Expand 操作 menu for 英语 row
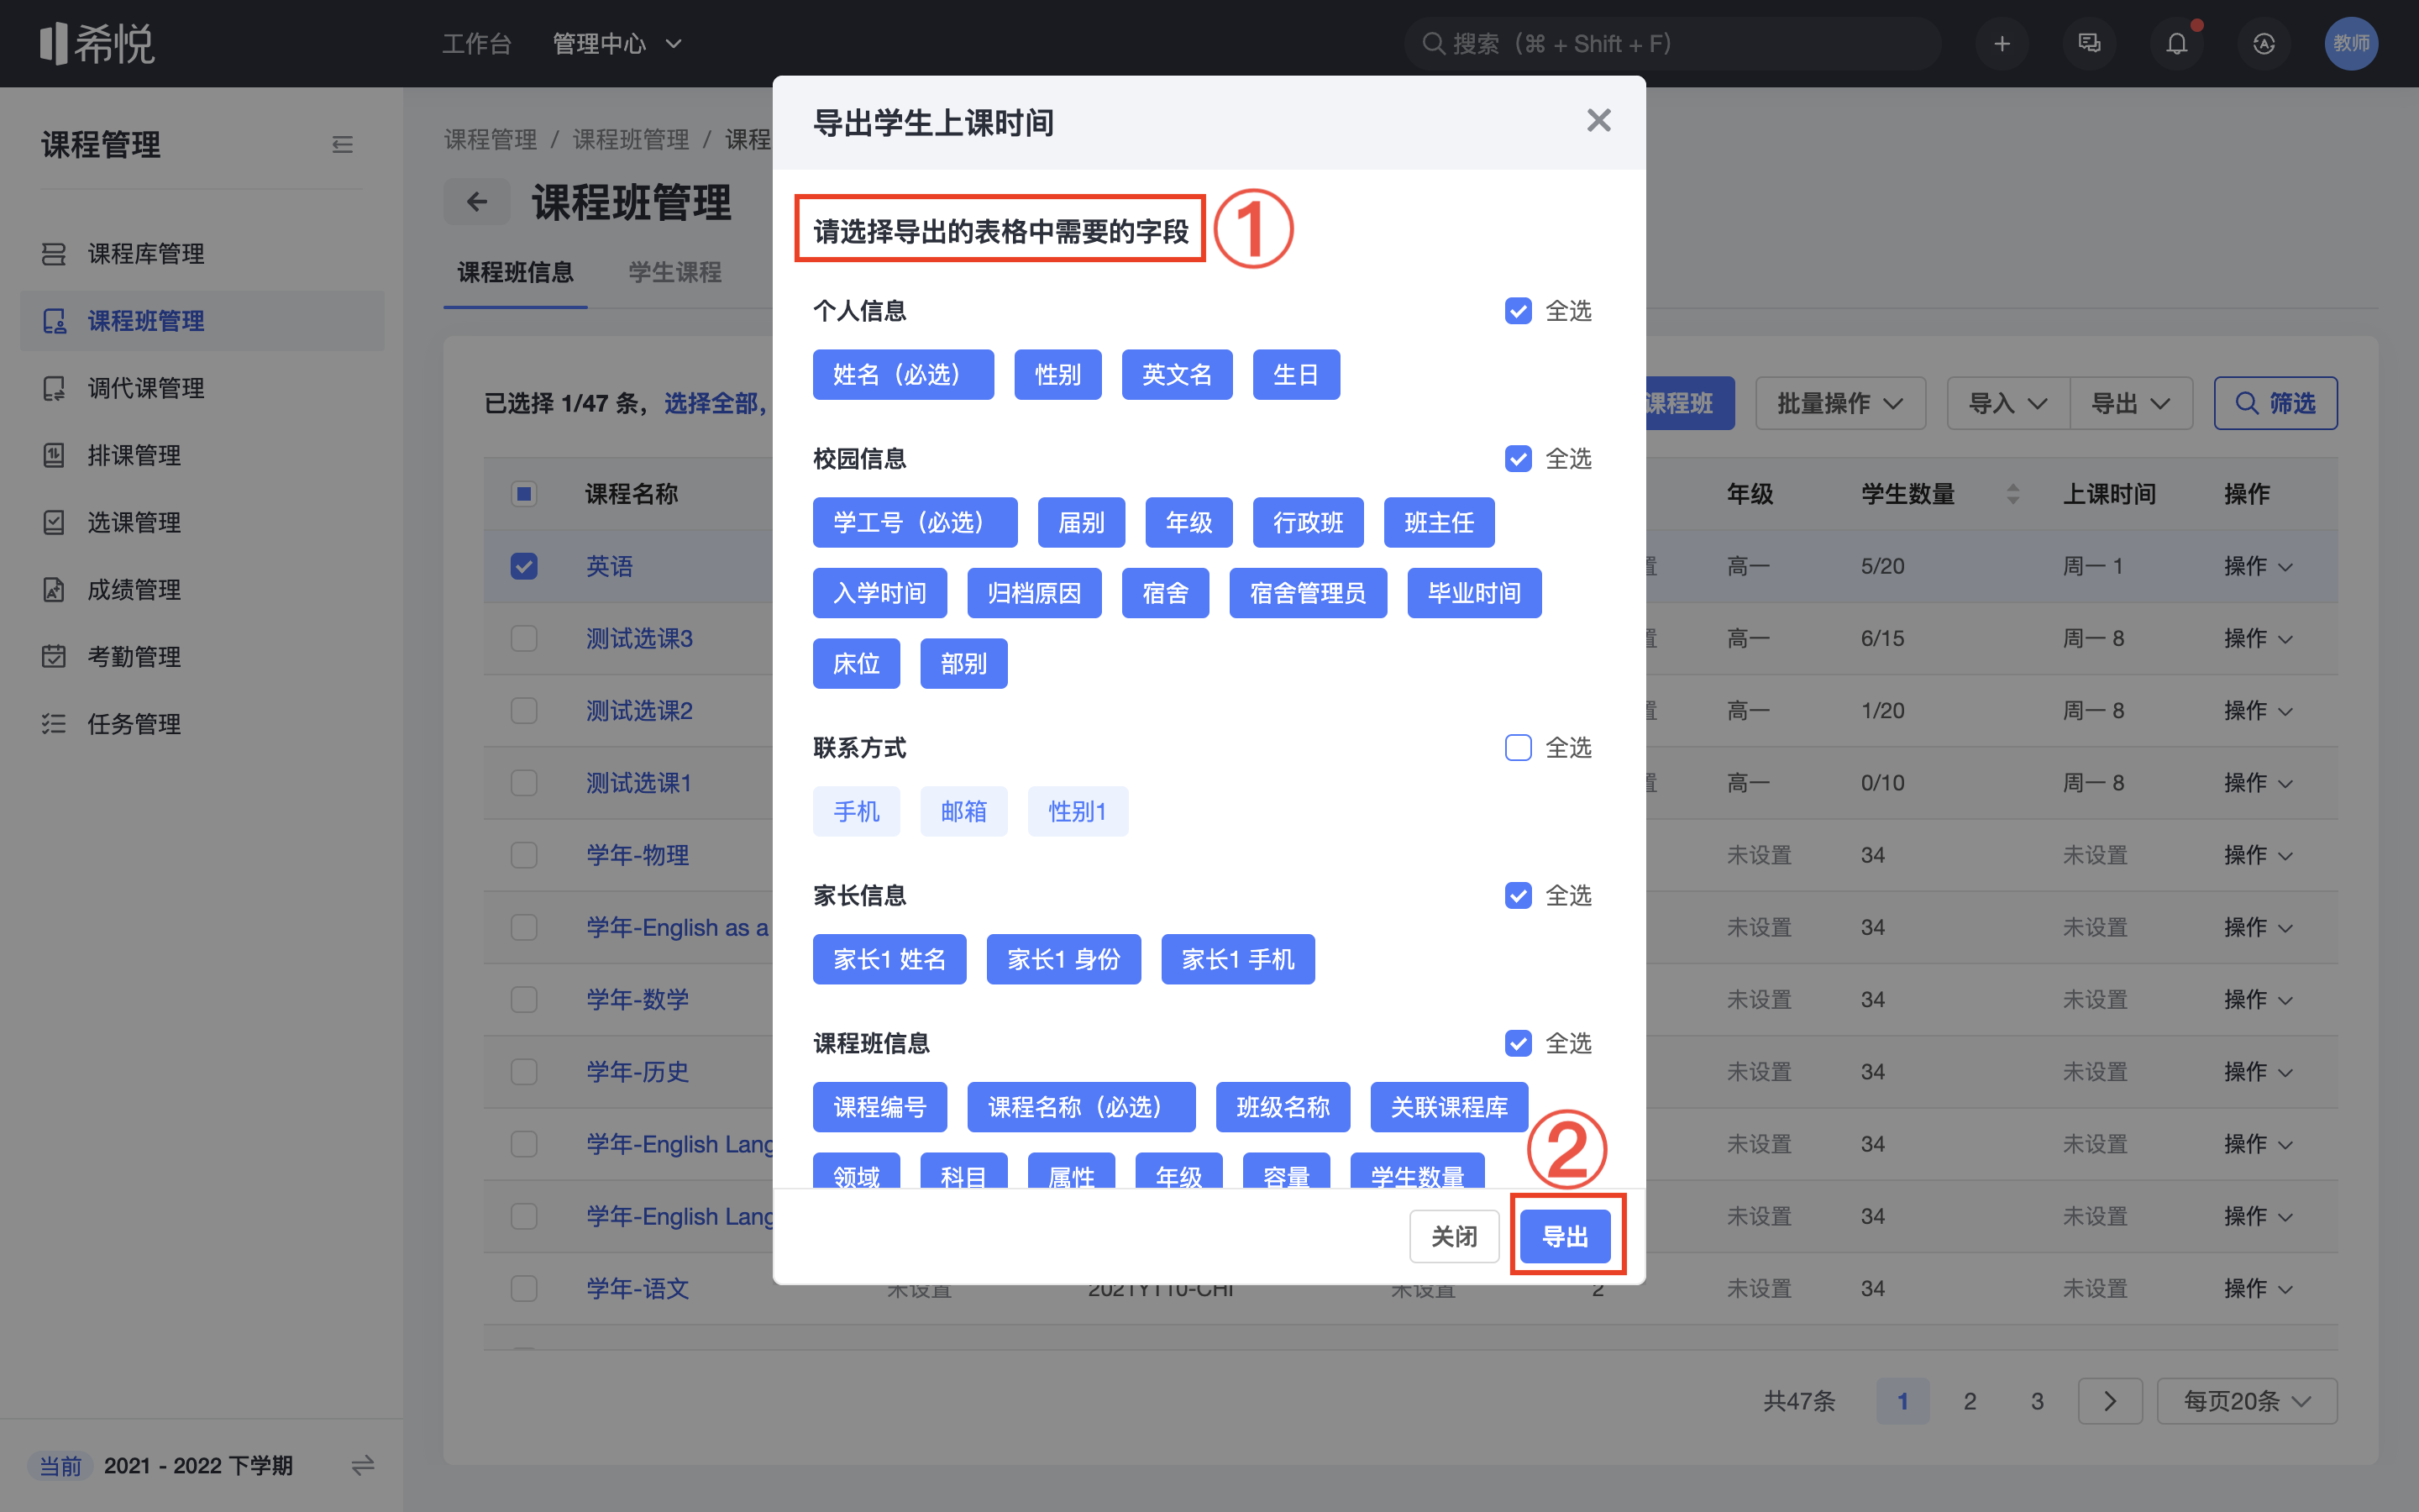 2258,566
